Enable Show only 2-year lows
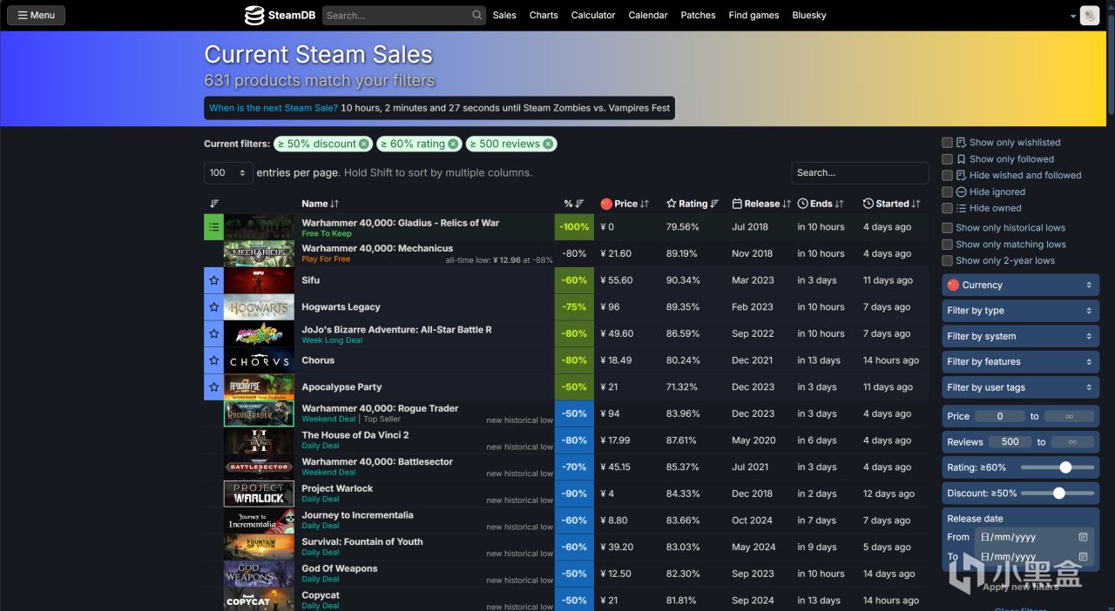 tap(947, 260)
